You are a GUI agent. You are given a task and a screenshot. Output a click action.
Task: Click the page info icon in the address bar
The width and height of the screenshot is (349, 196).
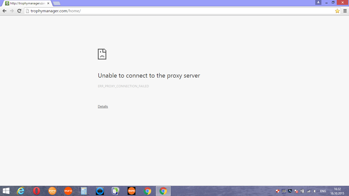point(28,11)
